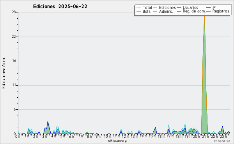Viewport: 234px width, 144px height.
Task: Click the Ediciones/min vertical axis title
Action: click(x=4, y=73)
